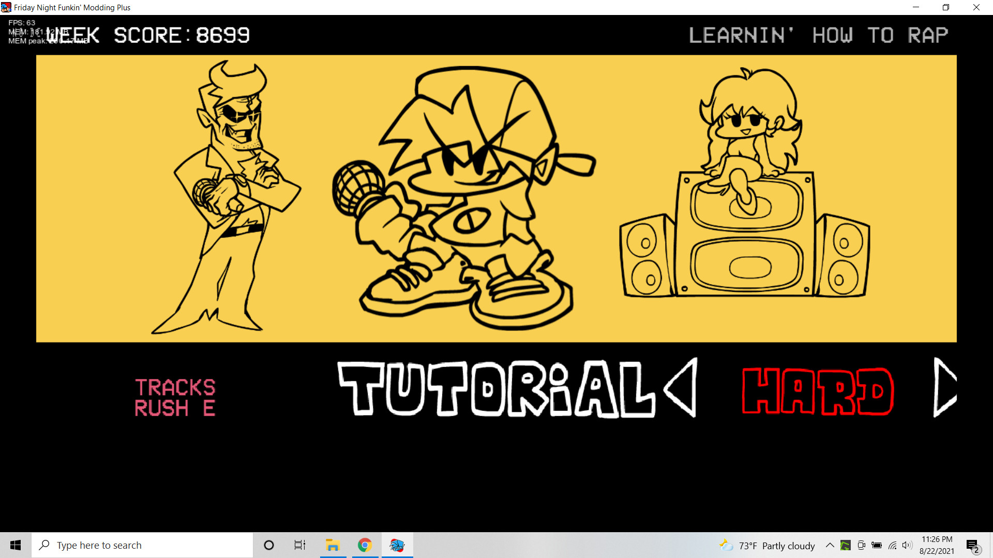
Task: Click the FPS: 63 counter
Action: point(22,23)
